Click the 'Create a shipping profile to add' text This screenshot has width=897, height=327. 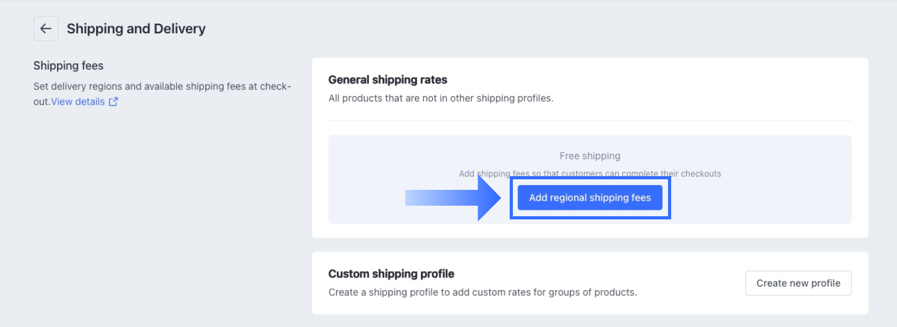(483, 292)
